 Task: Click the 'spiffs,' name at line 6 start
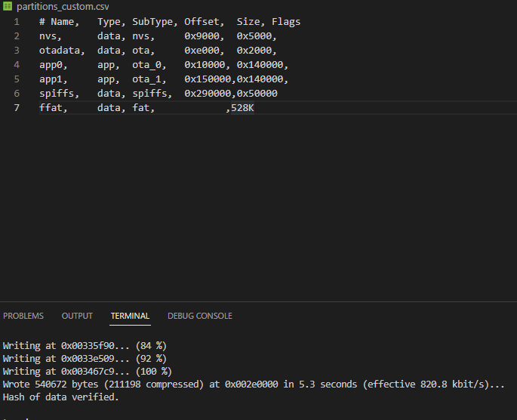coord(60,94)
